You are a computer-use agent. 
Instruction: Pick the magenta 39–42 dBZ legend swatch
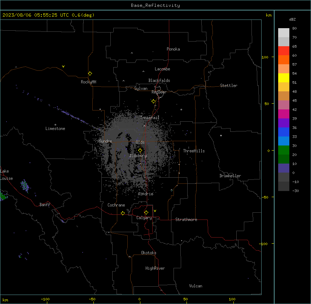tap(284, 114)
